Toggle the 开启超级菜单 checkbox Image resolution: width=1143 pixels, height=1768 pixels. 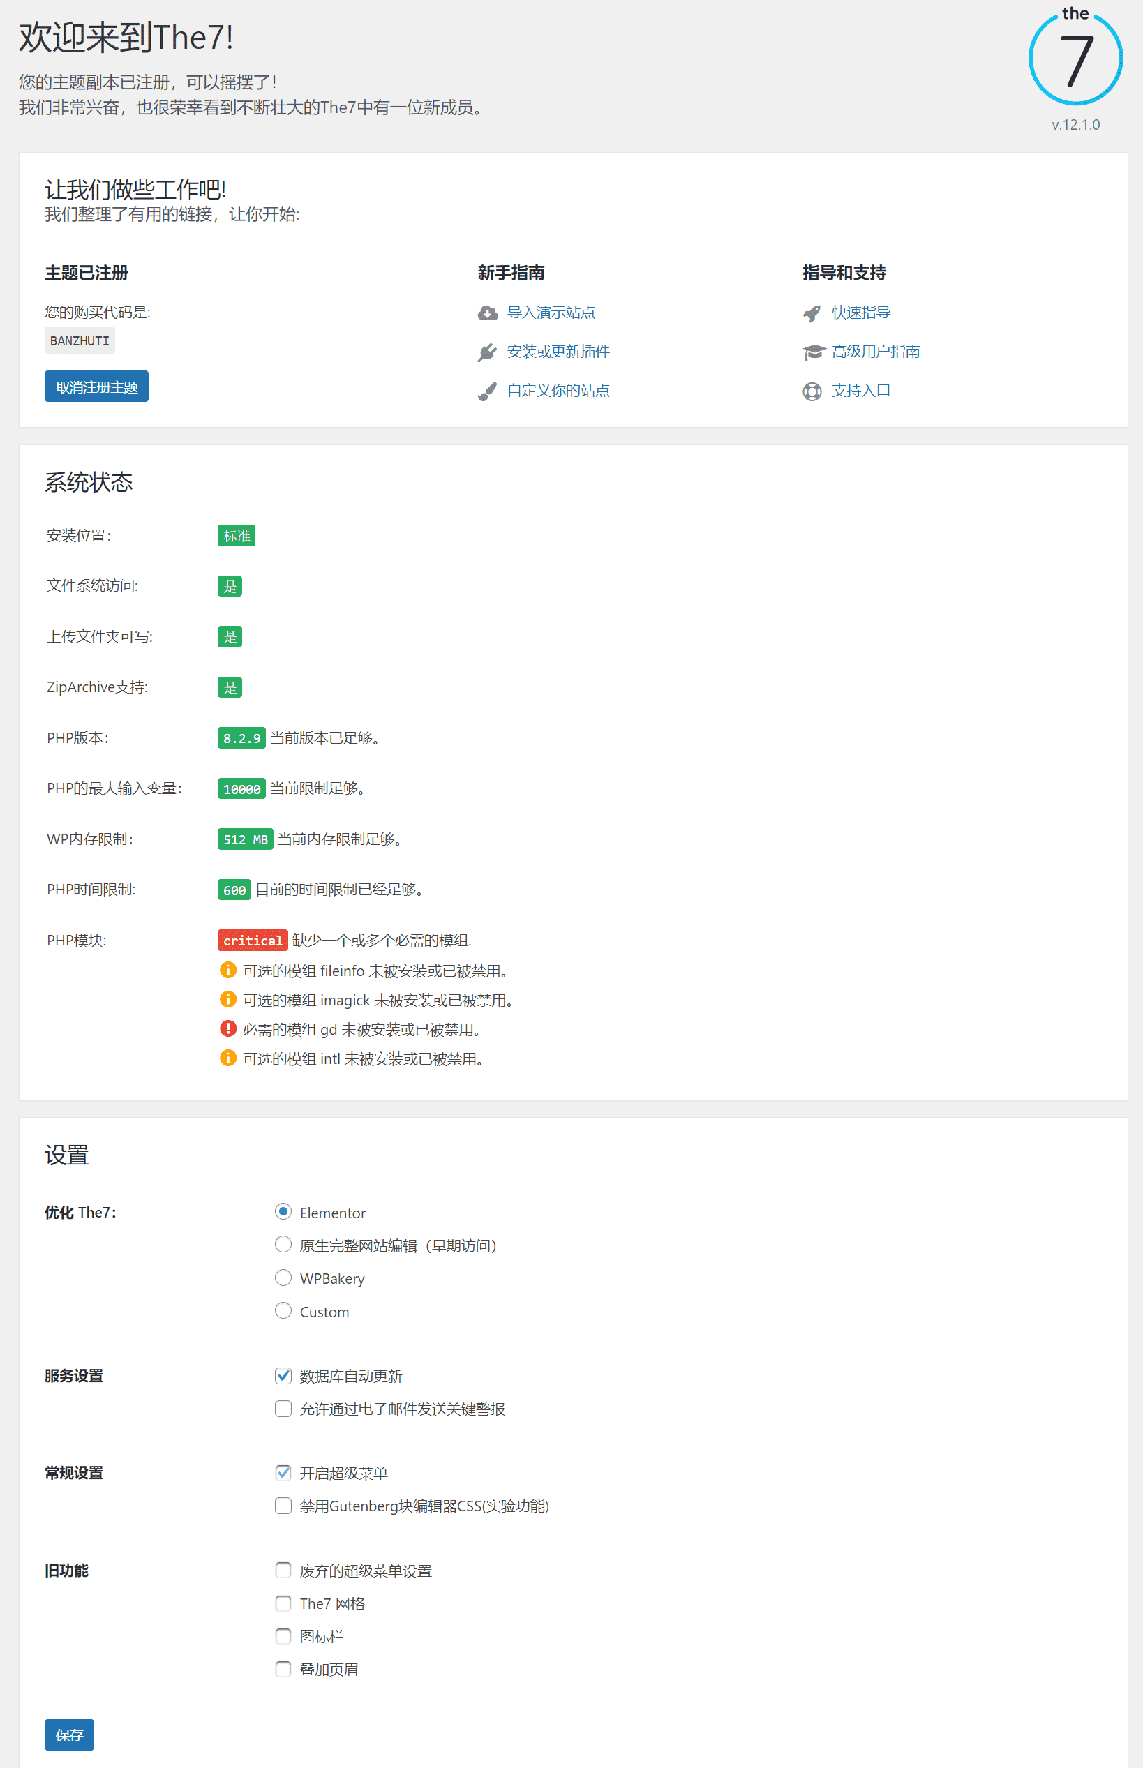[283, 1473]
